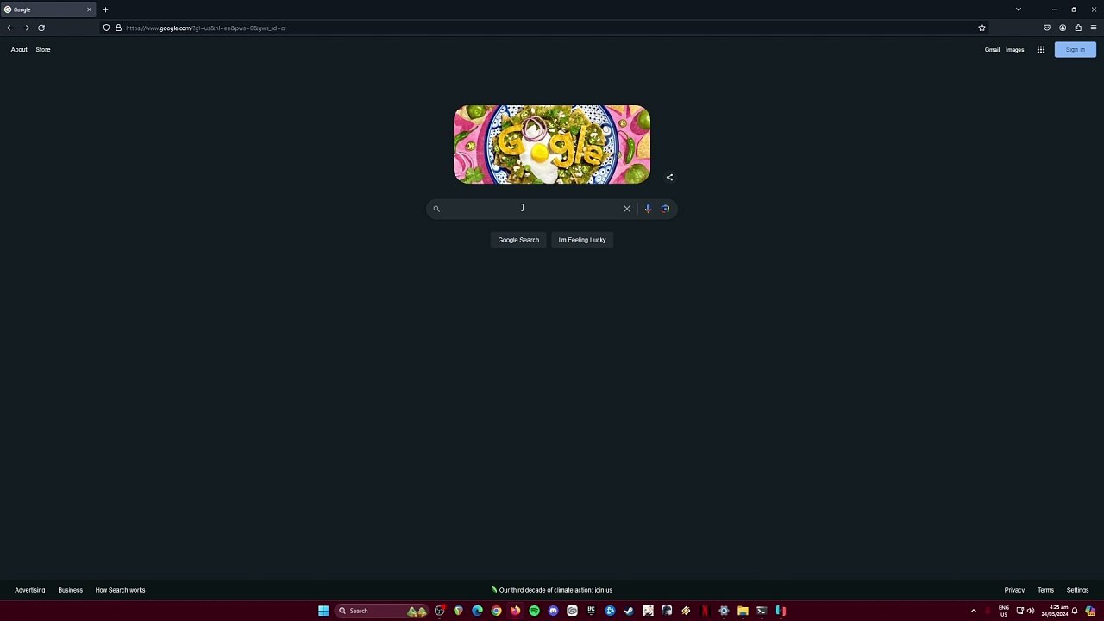Go to Google Images
1104x621 pixels.
pos(1015,49)
